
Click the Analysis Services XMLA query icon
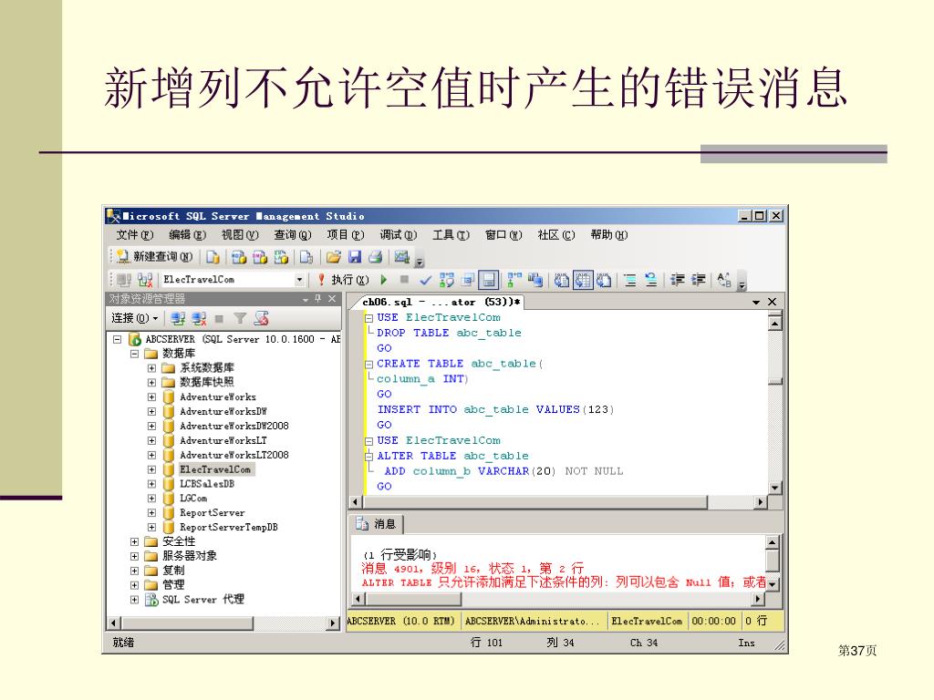(x=281, y=257)
